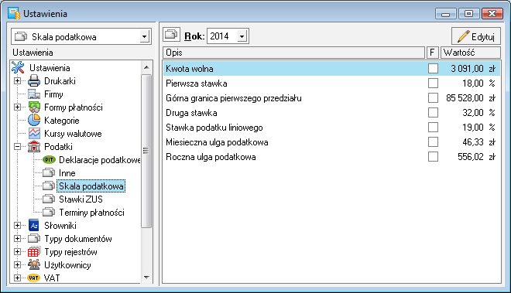
Task: Click the Inne folder icon
Action: point(49,173)
